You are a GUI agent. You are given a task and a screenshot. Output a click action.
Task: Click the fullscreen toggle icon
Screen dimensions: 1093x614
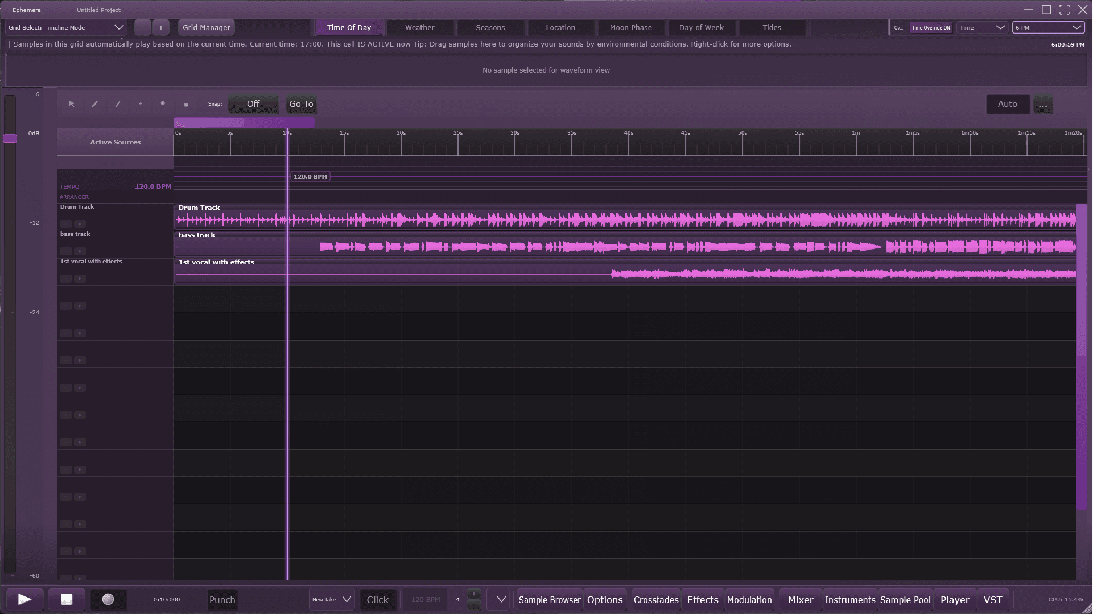[x=1065, y=10]
